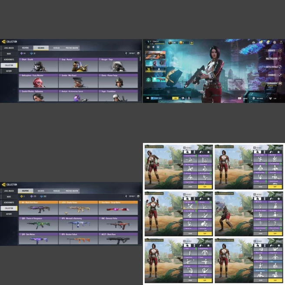This screenshot has width=285, height=285.
Task: Select the RPD - Nuclear Fallout weapon card
Action: [x=78, y=239]
